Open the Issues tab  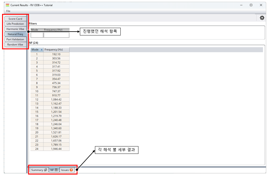pyautogui.click(x=67, y=170)
